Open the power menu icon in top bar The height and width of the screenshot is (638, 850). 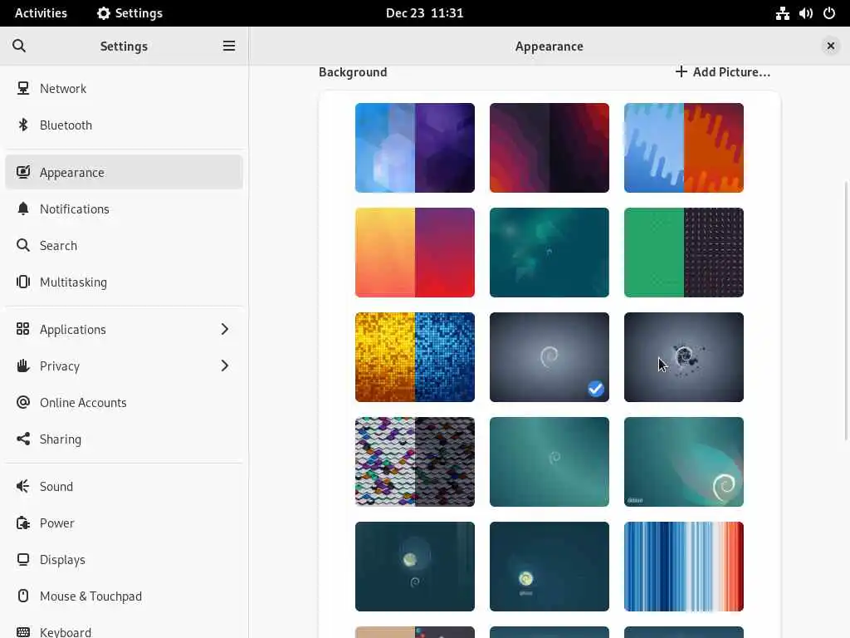[829, 13]
